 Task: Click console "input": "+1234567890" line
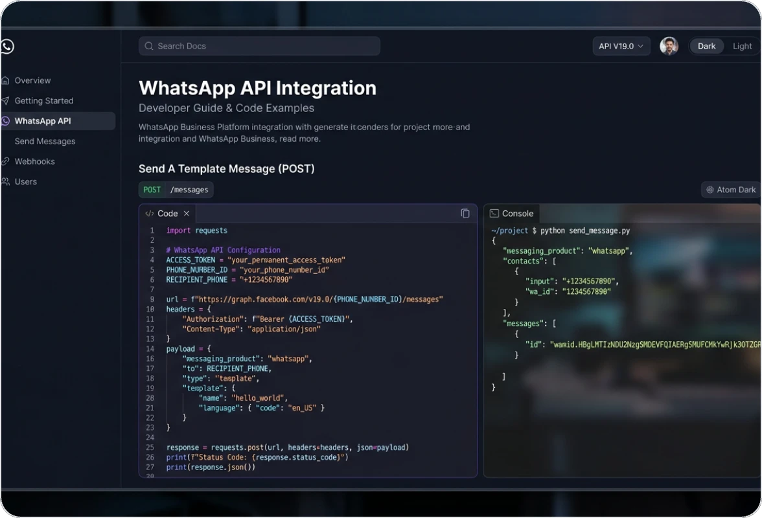tap(572, 282)
